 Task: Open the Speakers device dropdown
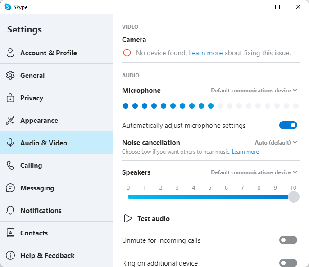coord(254,172)
